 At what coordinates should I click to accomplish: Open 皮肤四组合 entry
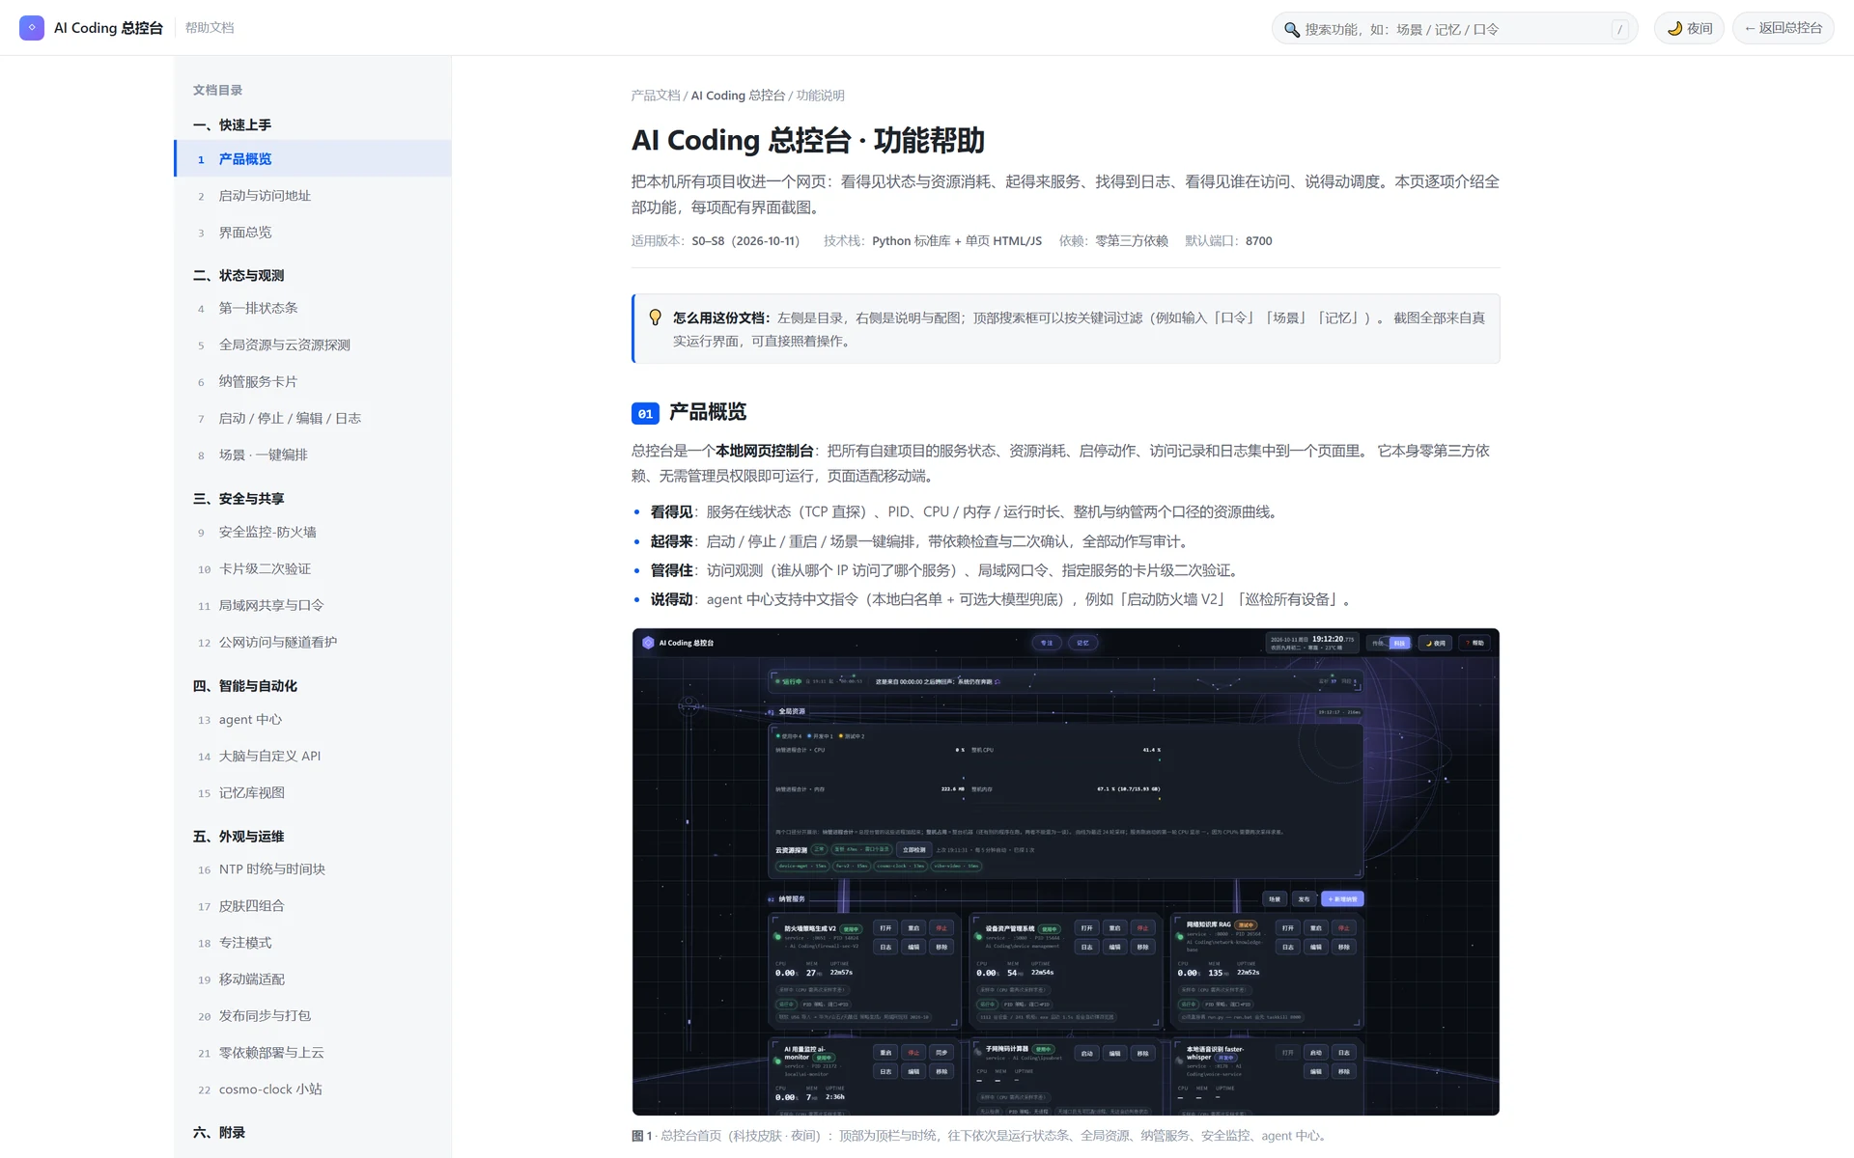click(313, 906)
